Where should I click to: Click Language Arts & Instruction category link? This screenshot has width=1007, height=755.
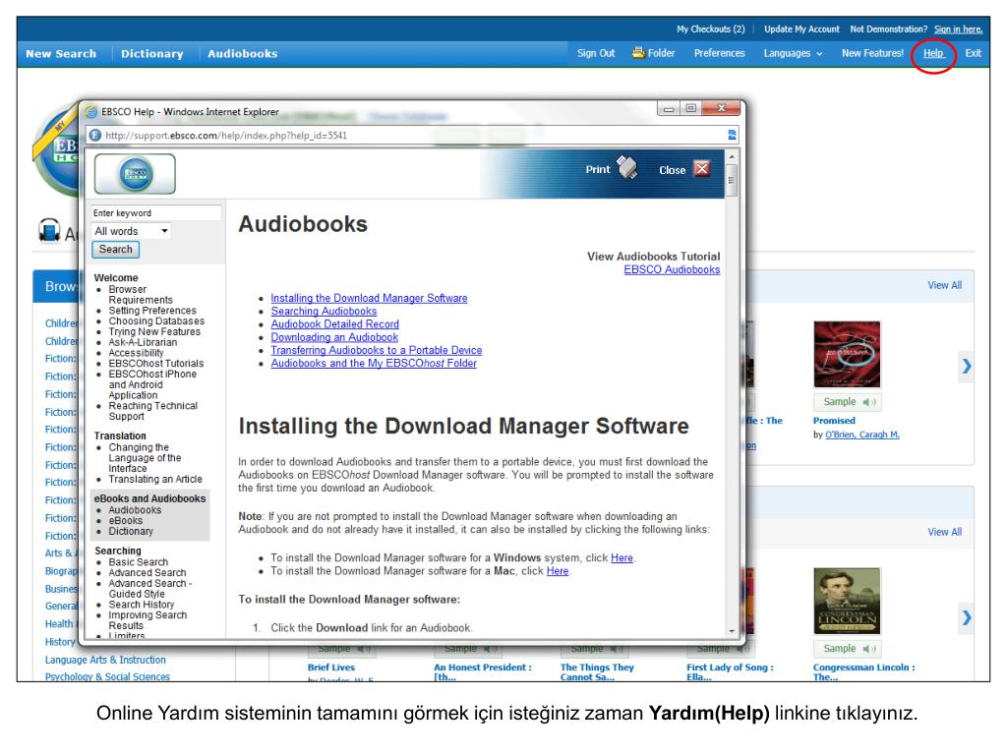(105, 660)
